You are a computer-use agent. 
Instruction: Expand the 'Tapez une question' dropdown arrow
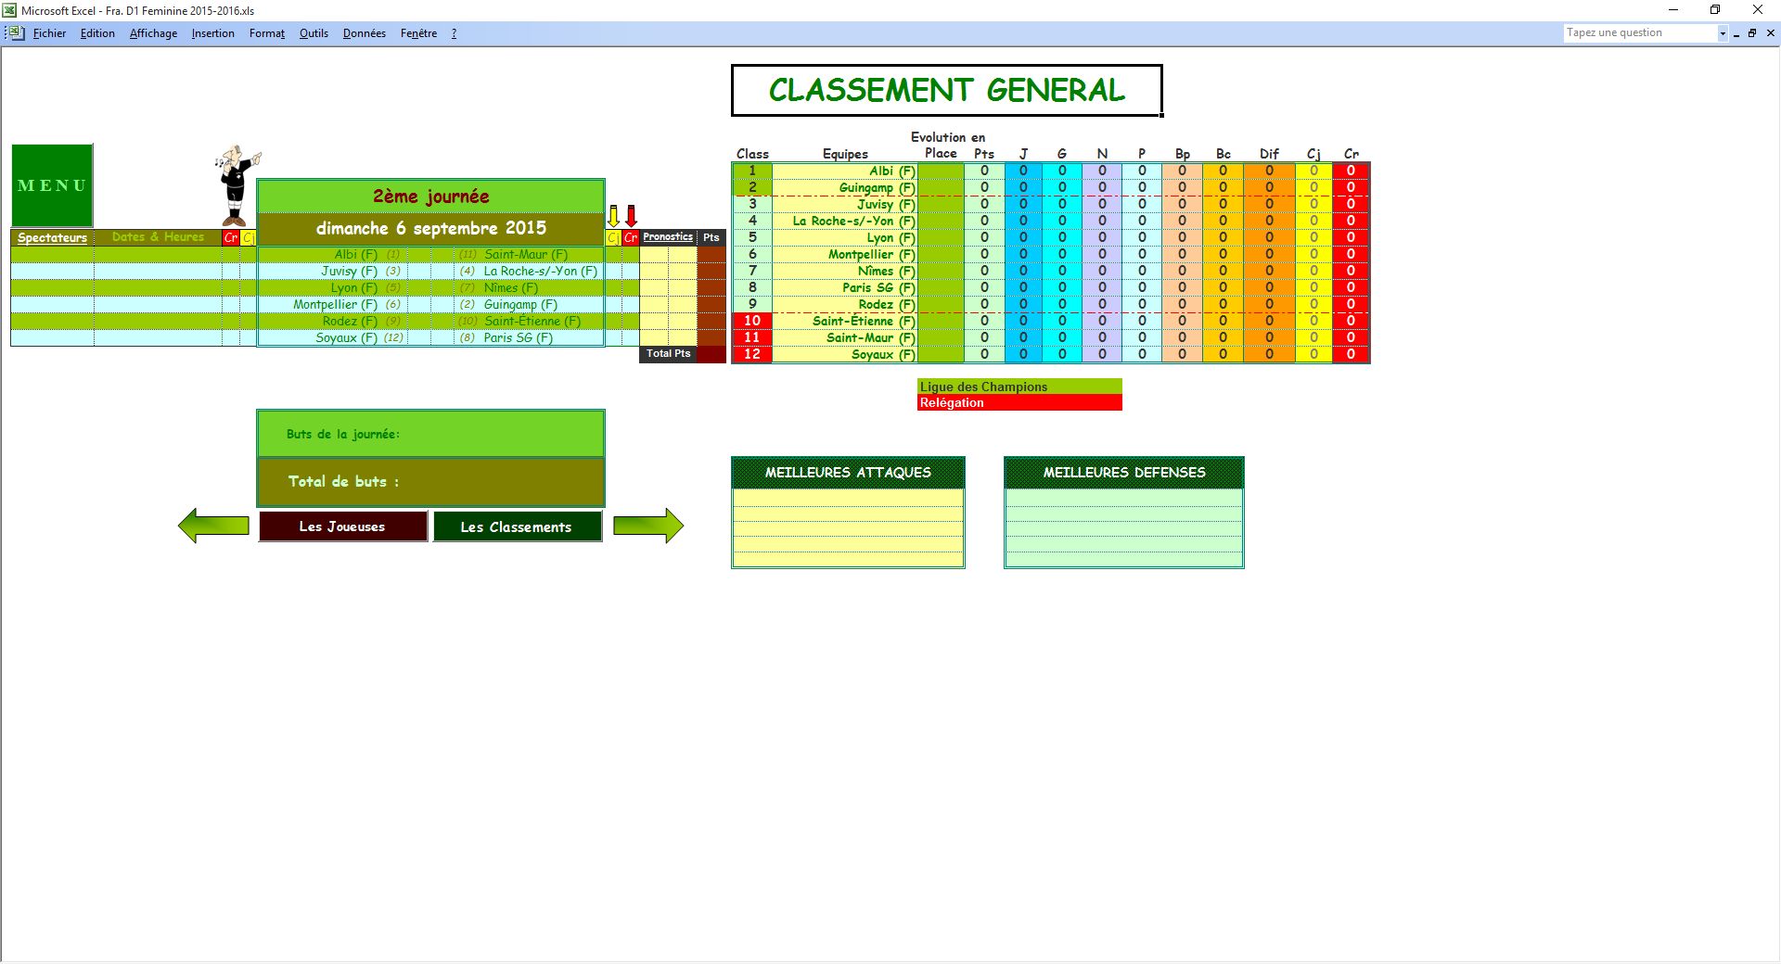[x=1723, y=33]
